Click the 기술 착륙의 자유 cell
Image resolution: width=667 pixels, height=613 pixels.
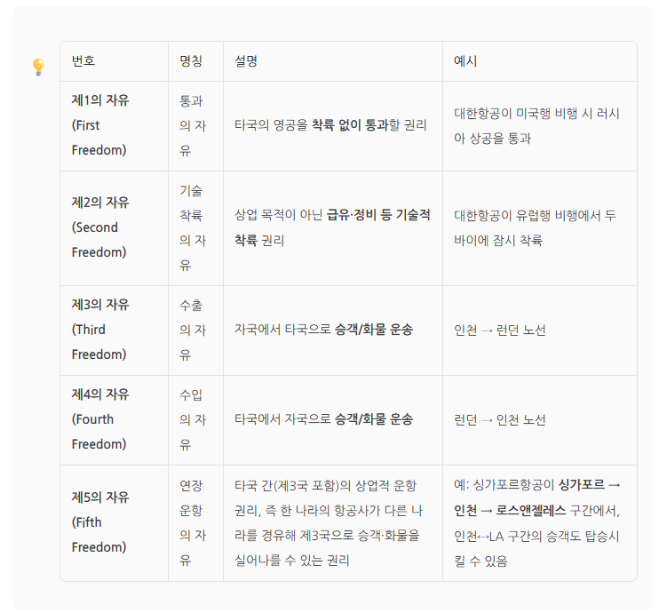pos(191,227)
